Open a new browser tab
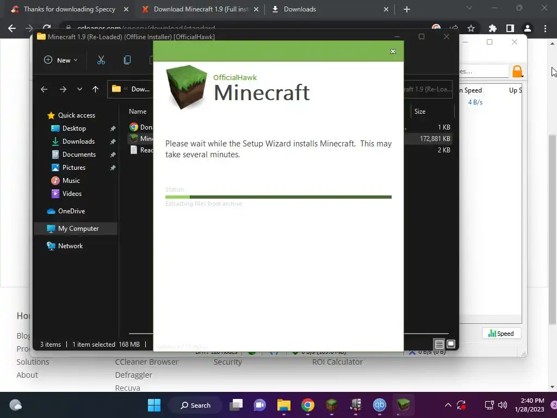The width and height of the screenshot is (557, 418). pos(407,10)
